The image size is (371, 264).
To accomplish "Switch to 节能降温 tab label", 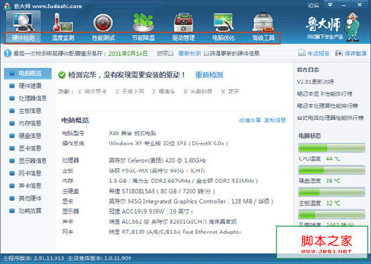I will click(x=143, y=38).
